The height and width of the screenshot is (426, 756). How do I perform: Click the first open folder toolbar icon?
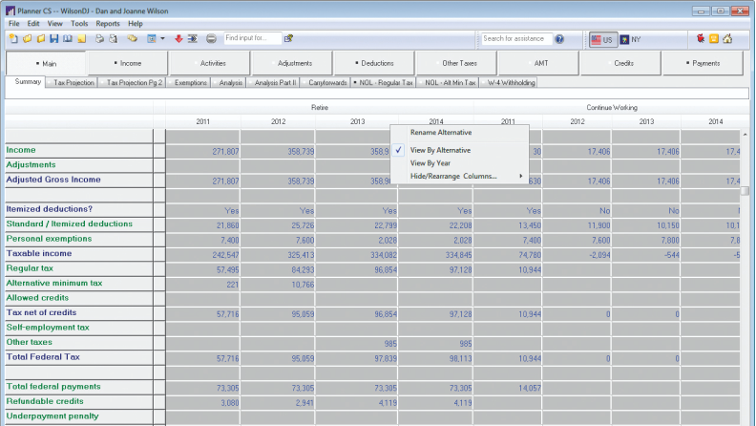coord(27,38)
